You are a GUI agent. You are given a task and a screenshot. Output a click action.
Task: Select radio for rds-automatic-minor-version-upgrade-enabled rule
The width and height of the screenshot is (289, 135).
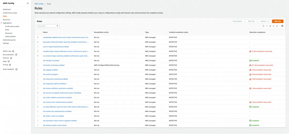pos(38,121)
